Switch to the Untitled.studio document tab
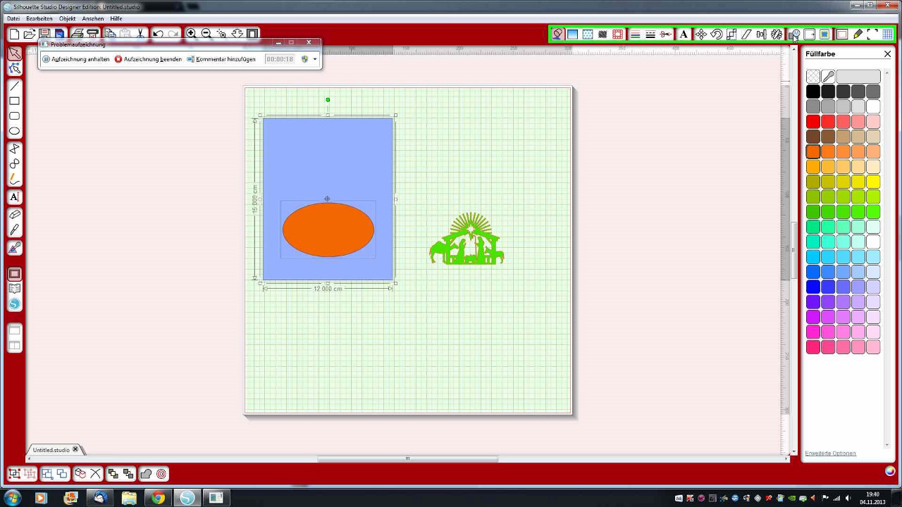Image resolution: width=902 pixels, height=507 pixels. 51,449
